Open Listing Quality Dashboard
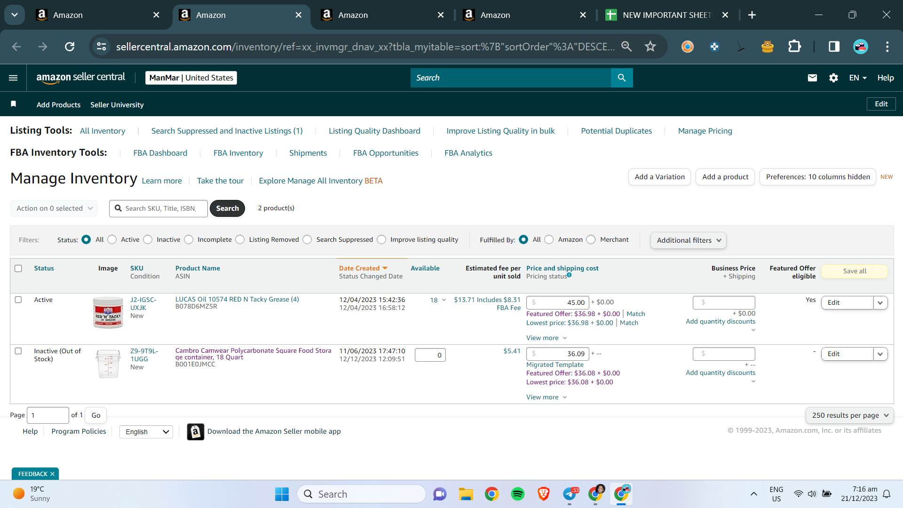This screenshot has width=903, height=508. [x=374, y=131]
